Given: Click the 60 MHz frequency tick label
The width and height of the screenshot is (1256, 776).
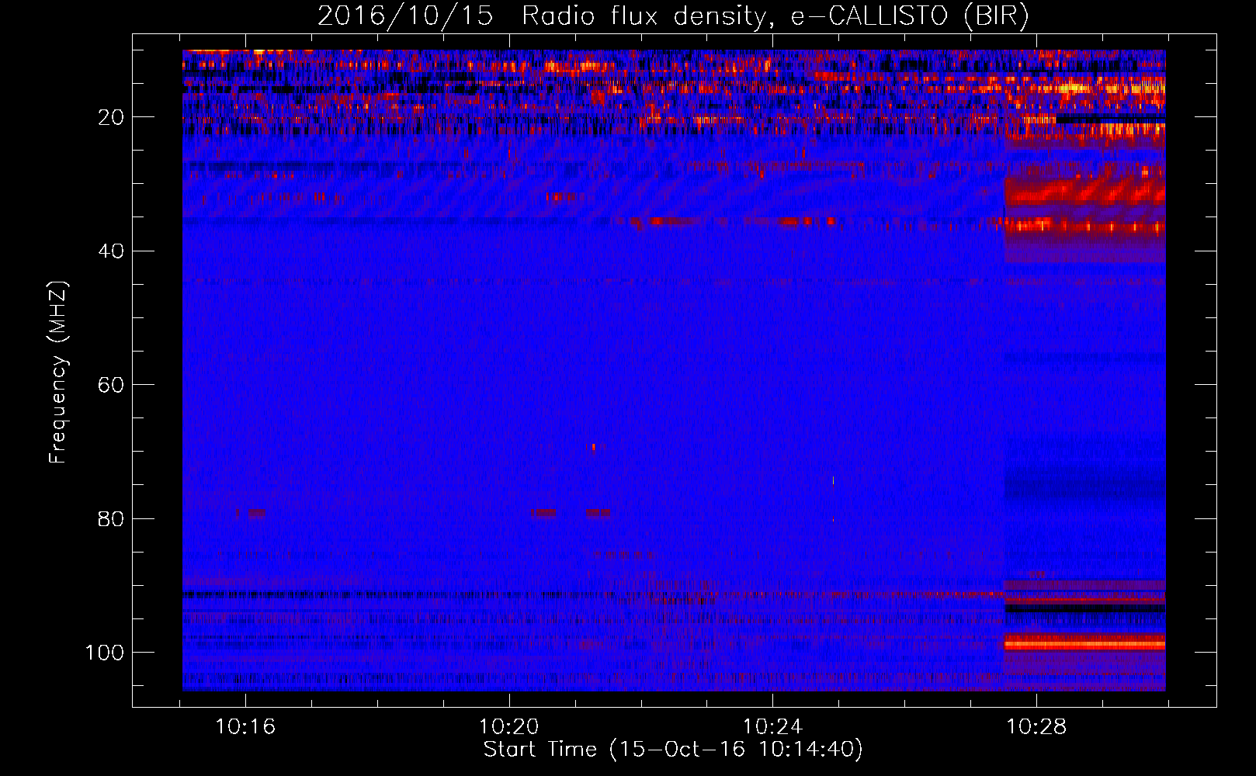Looking at the screenshot, I should (x=111, y=386).
